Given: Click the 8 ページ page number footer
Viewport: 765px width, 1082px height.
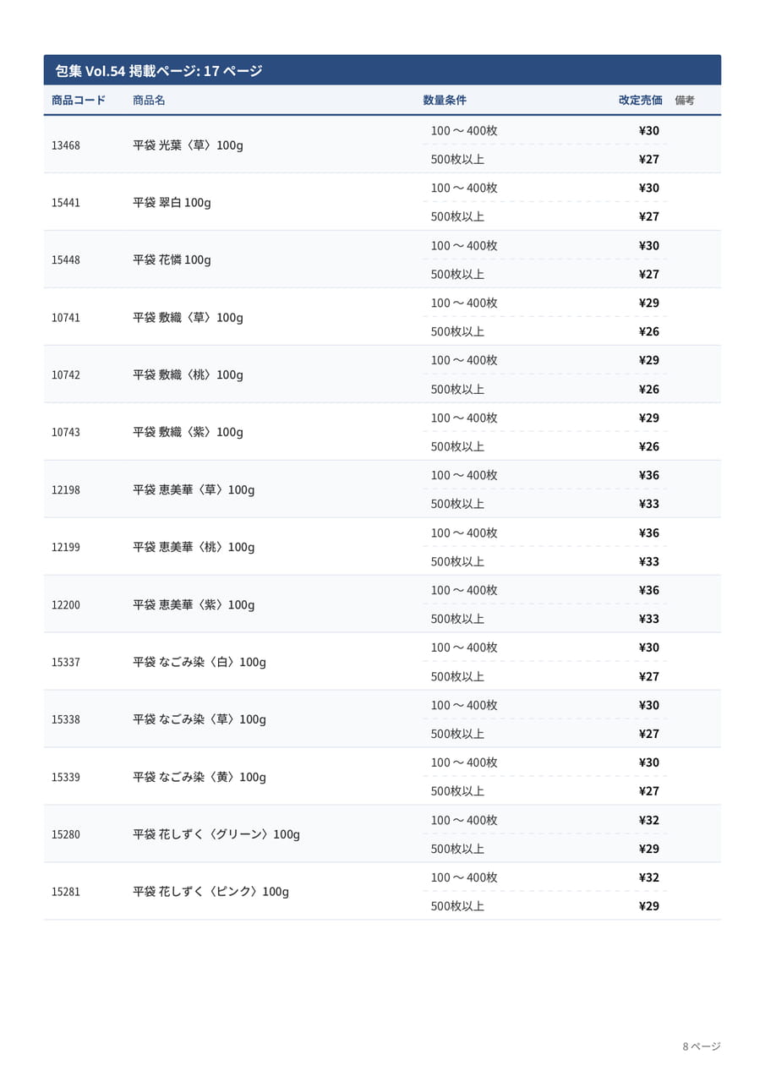Looking at the screenshot, I should [x=702, y=1046].
